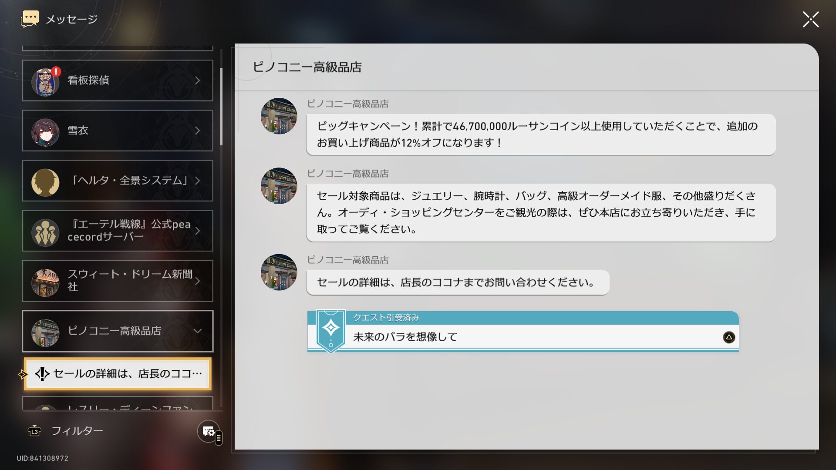Click ヘルタ・全景システム silhouette avatar
Screen dimensions: 836x470
(45, 182)
